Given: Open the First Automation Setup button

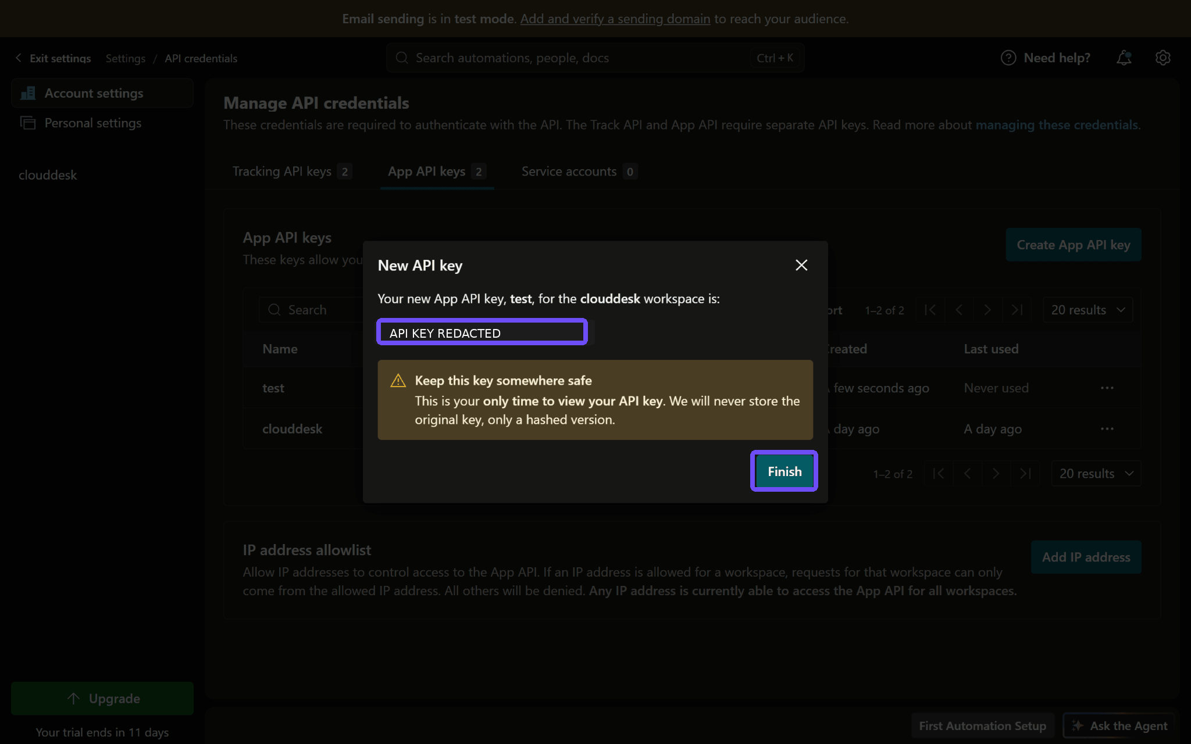Looking at the screenshot, I should 982,725.
